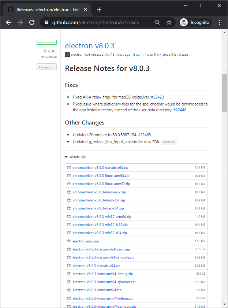The width and height of the screenshot is (228, 308).
Task: Open commit a315283 link
Action: pyautogui.click(x=169, y=142)
